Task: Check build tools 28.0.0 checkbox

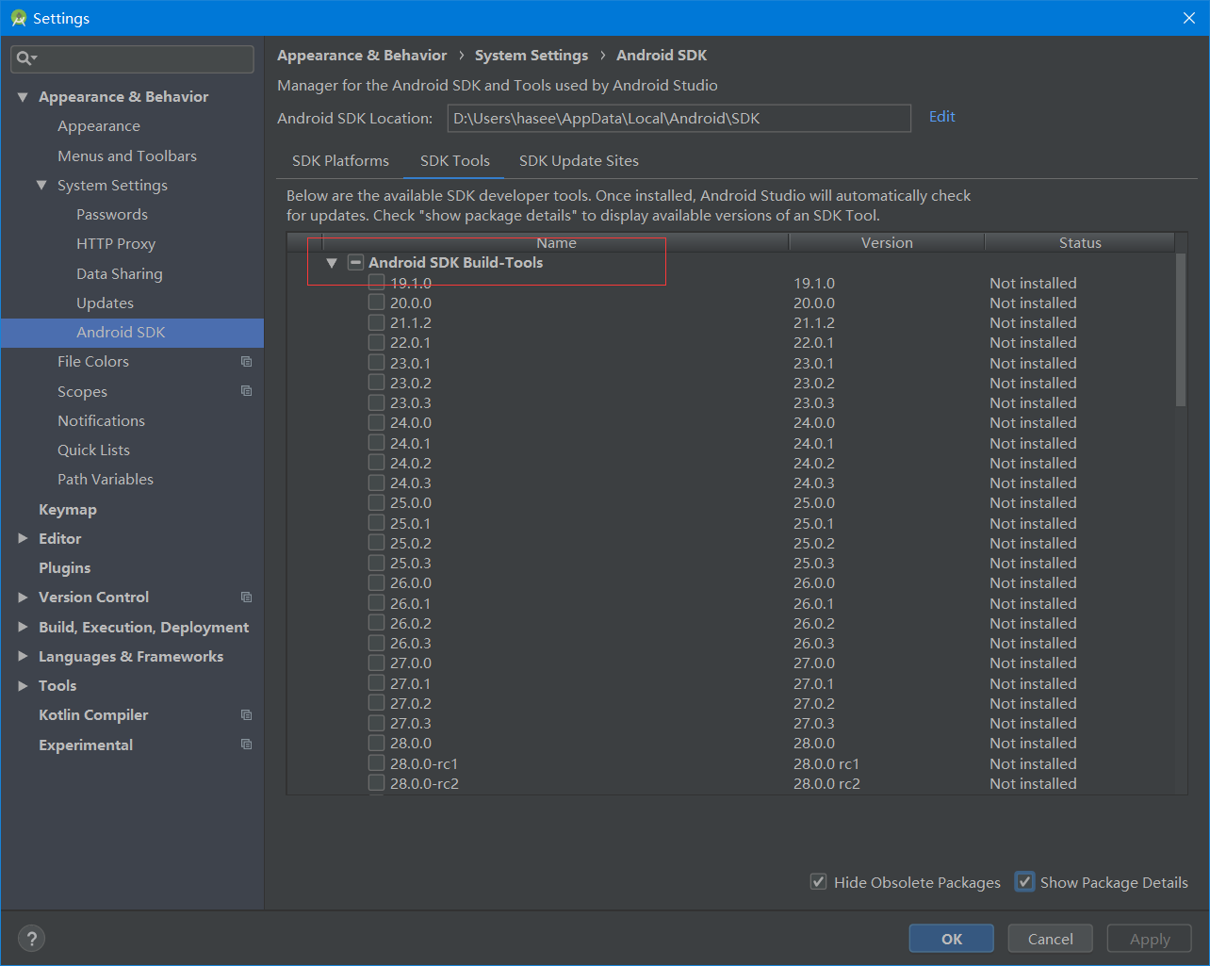Action: pos(376,743)
